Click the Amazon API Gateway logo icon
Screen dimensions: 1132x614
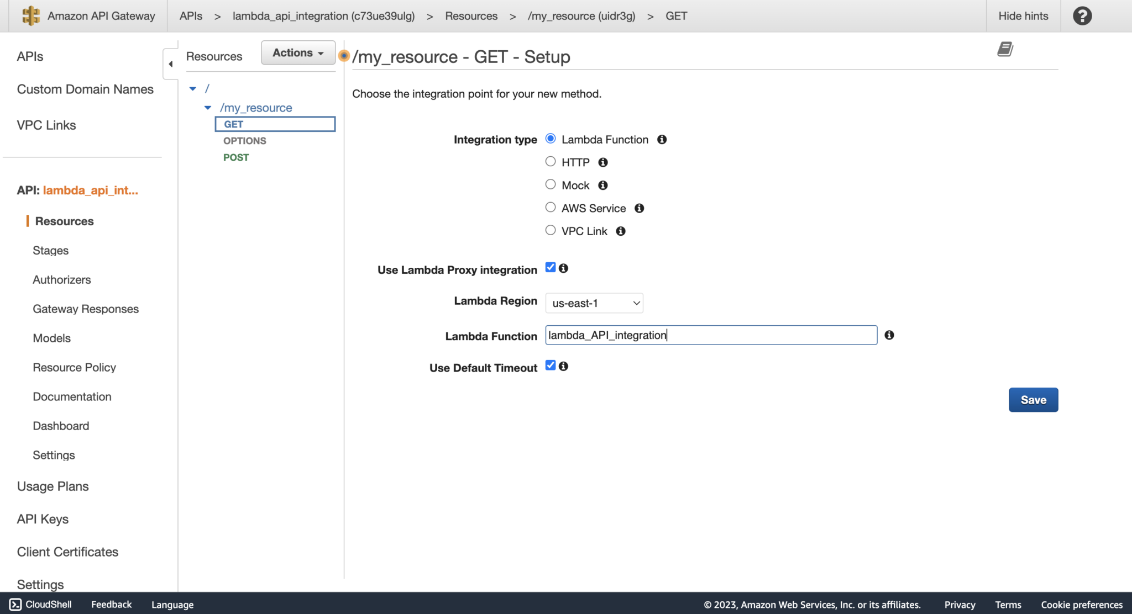coord(31,15)
